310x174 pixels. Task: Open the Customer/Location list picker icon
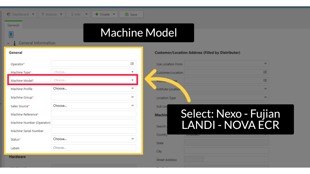[265, 72]
